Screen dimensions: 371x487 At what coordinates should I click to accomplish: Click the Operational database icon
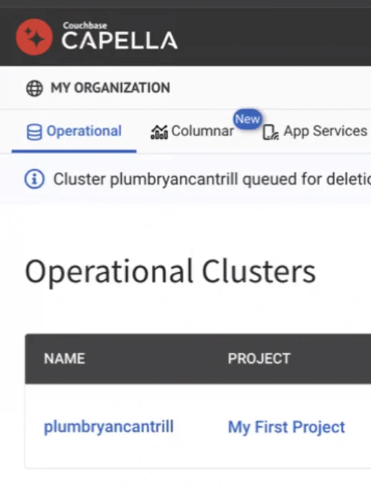coord(34,132)
